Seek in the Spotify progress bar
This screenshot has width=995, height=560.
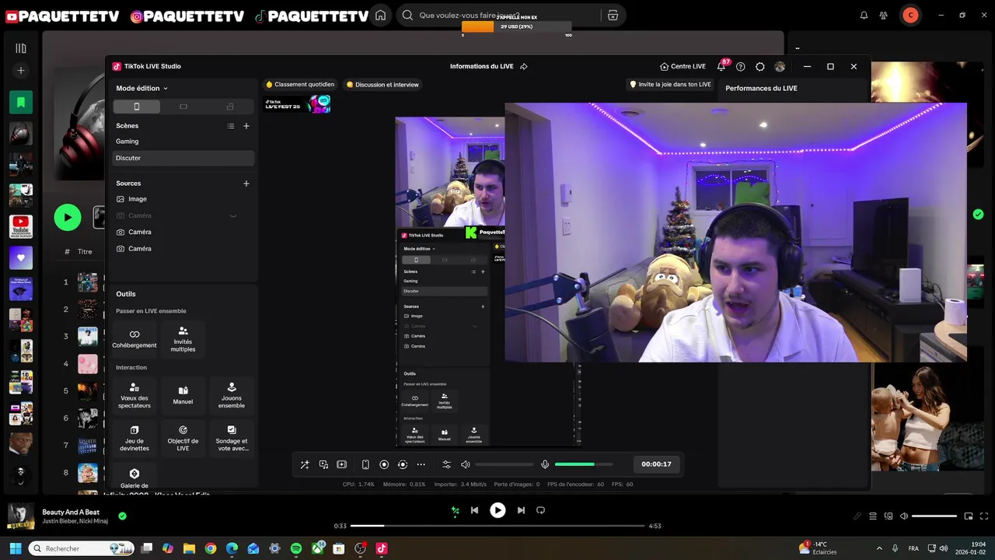click(497, 526)
